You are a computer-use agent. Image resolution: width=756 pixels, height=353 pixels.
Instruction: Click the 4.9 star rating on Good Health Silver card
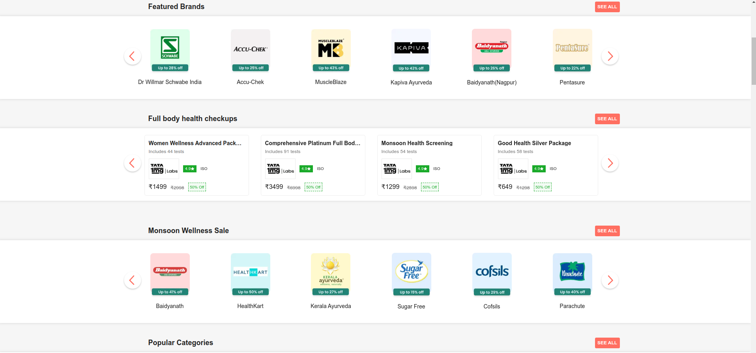pos(539,169)
